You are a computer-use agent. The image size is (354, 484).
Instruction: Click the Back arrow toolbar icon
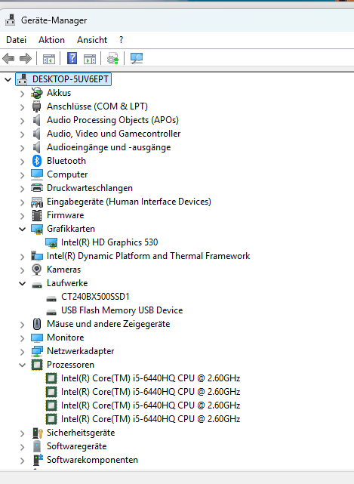tap(8, 58)
